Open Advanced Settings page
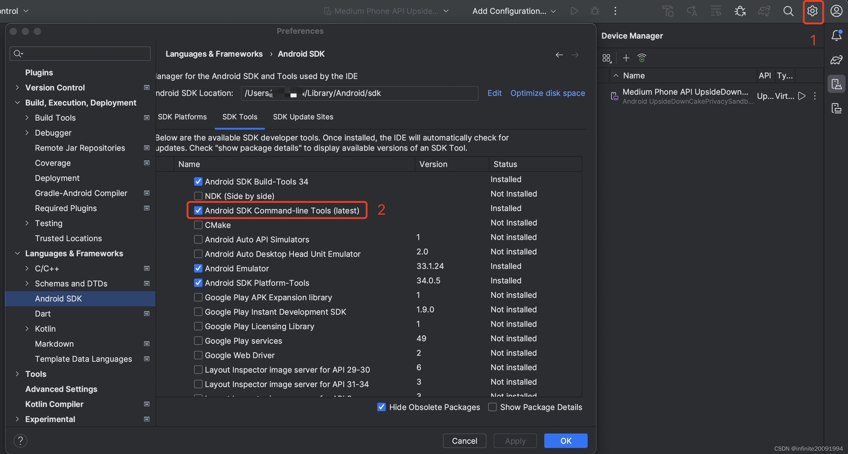Image resolution: width=848 pixels, height=454 pixels. click(x=61, y=389)
